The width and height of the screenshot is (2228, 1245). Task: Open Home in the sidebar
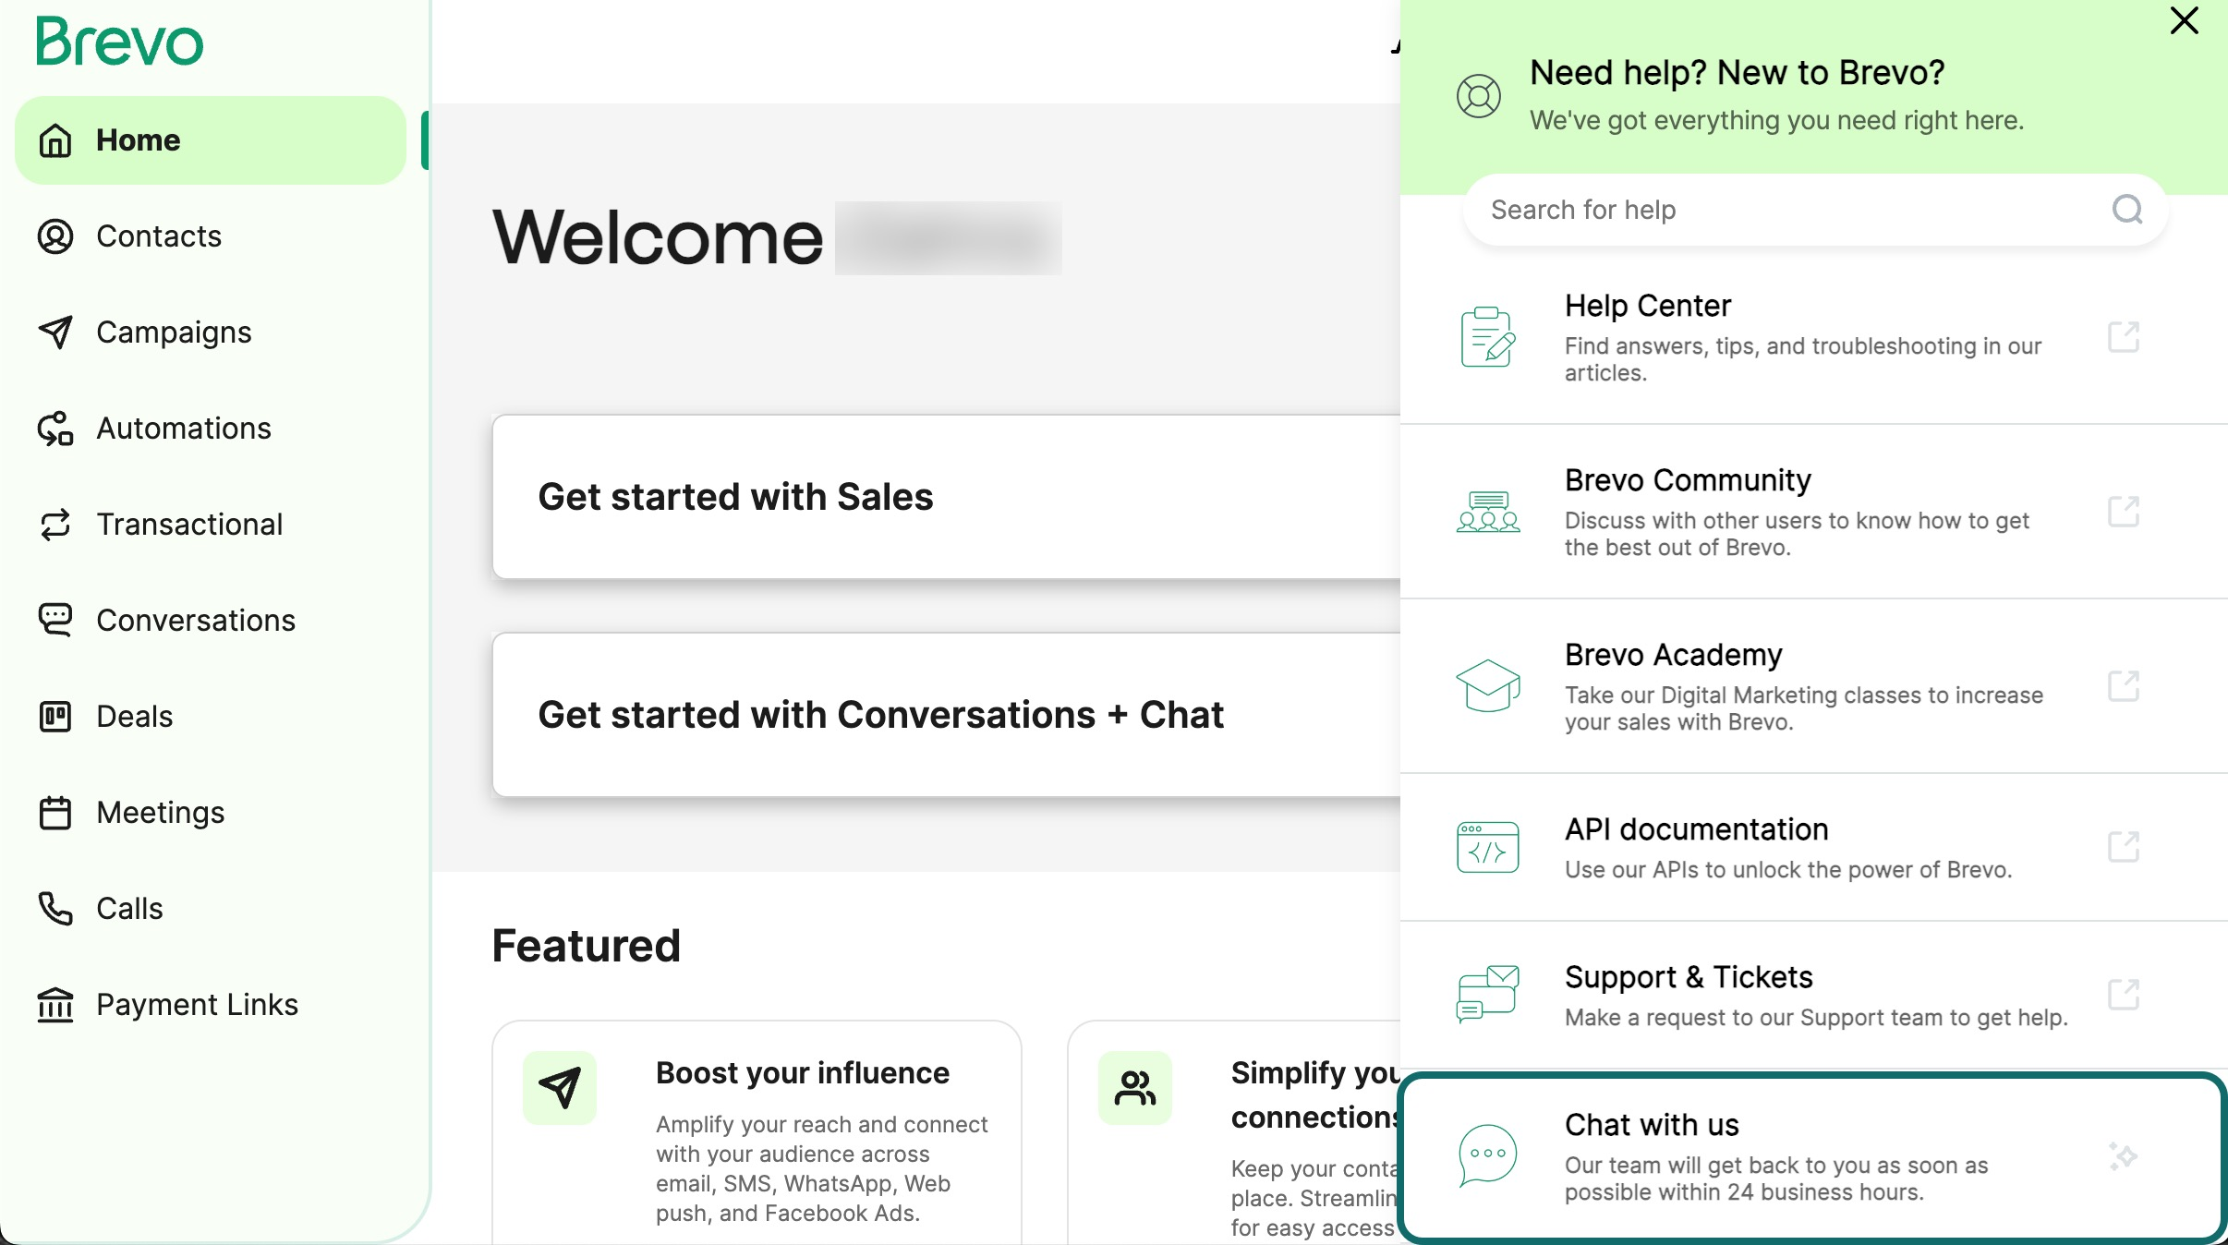point(211,140)
